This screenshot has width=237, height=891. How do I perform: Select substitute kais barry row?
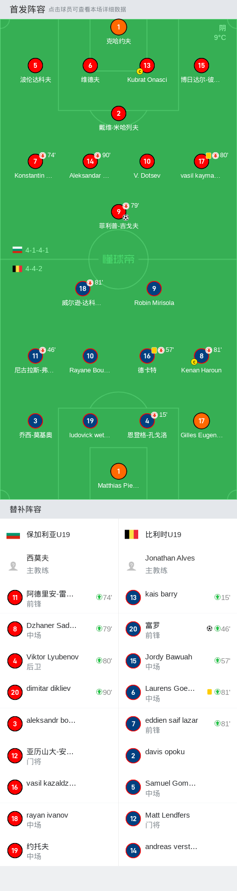(178, 597)
